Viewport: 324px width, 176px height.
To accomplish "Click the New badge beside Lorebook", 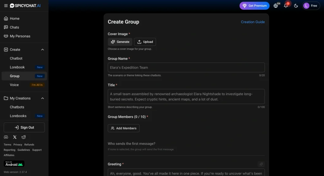I will point(40,67).
